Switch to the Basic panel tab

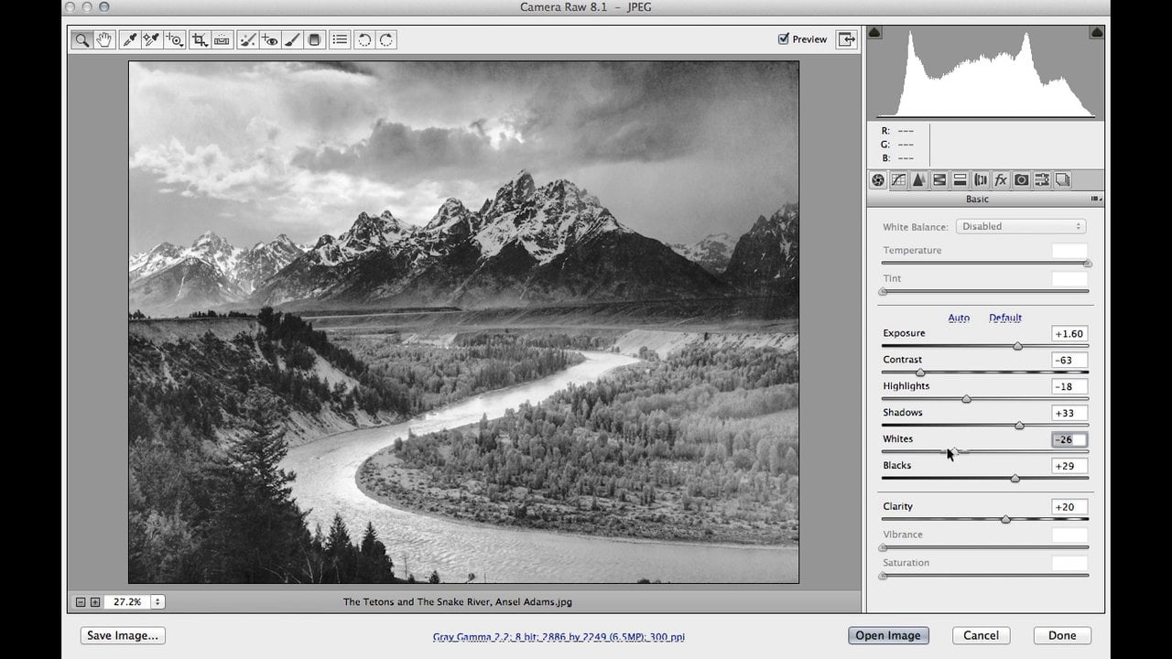point(878,180)
